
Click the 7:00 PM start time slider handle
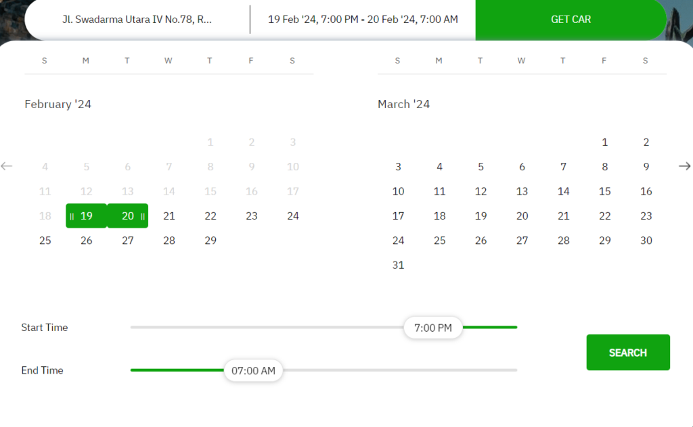click(433, 328)
